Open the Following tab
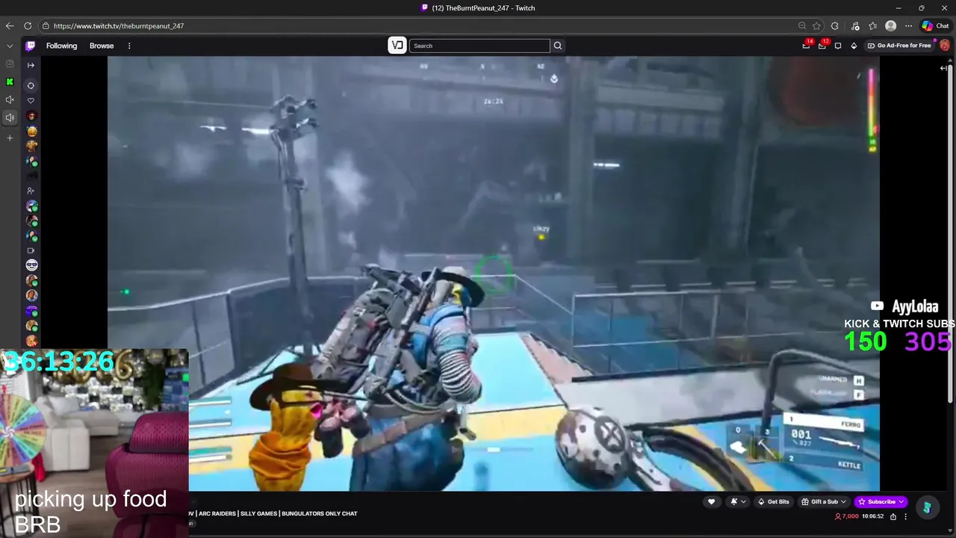Viewport: 956px width, 538px height. coord(61,46)
